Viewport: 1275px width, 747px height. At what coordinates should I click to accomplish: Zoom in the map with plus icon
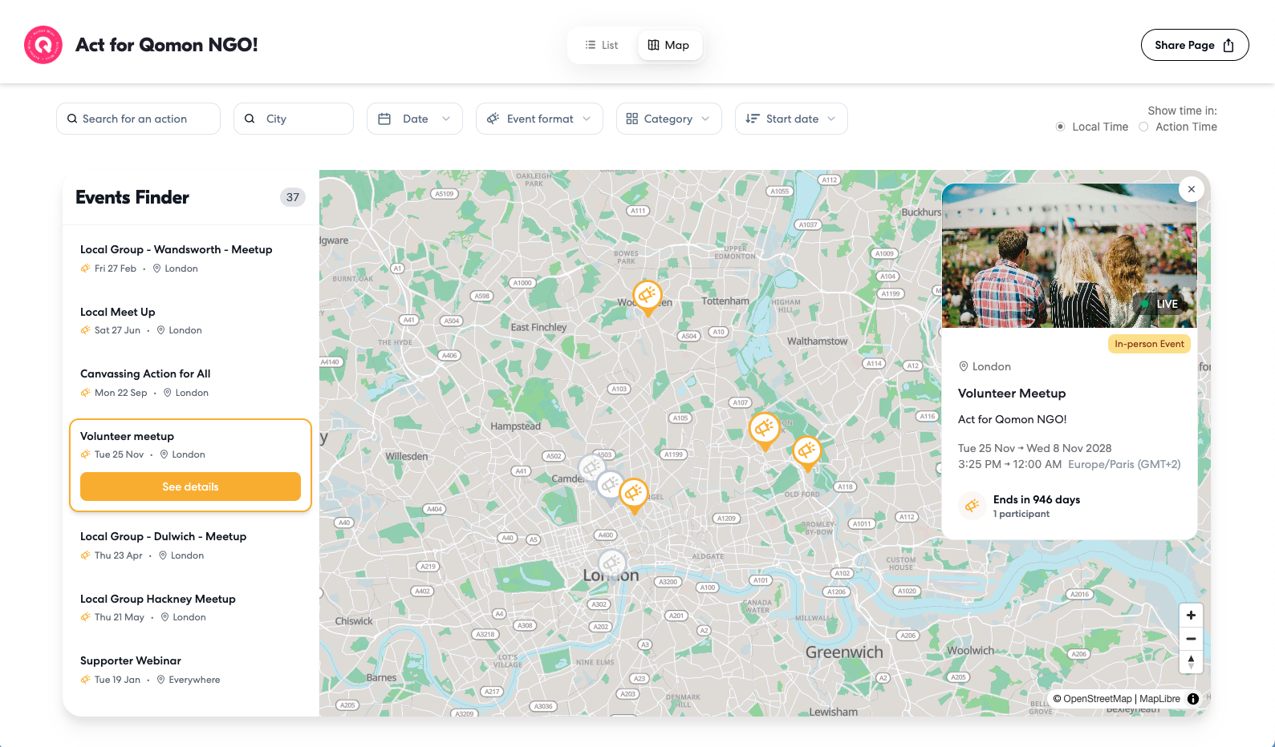click(x=1191, y=616)
